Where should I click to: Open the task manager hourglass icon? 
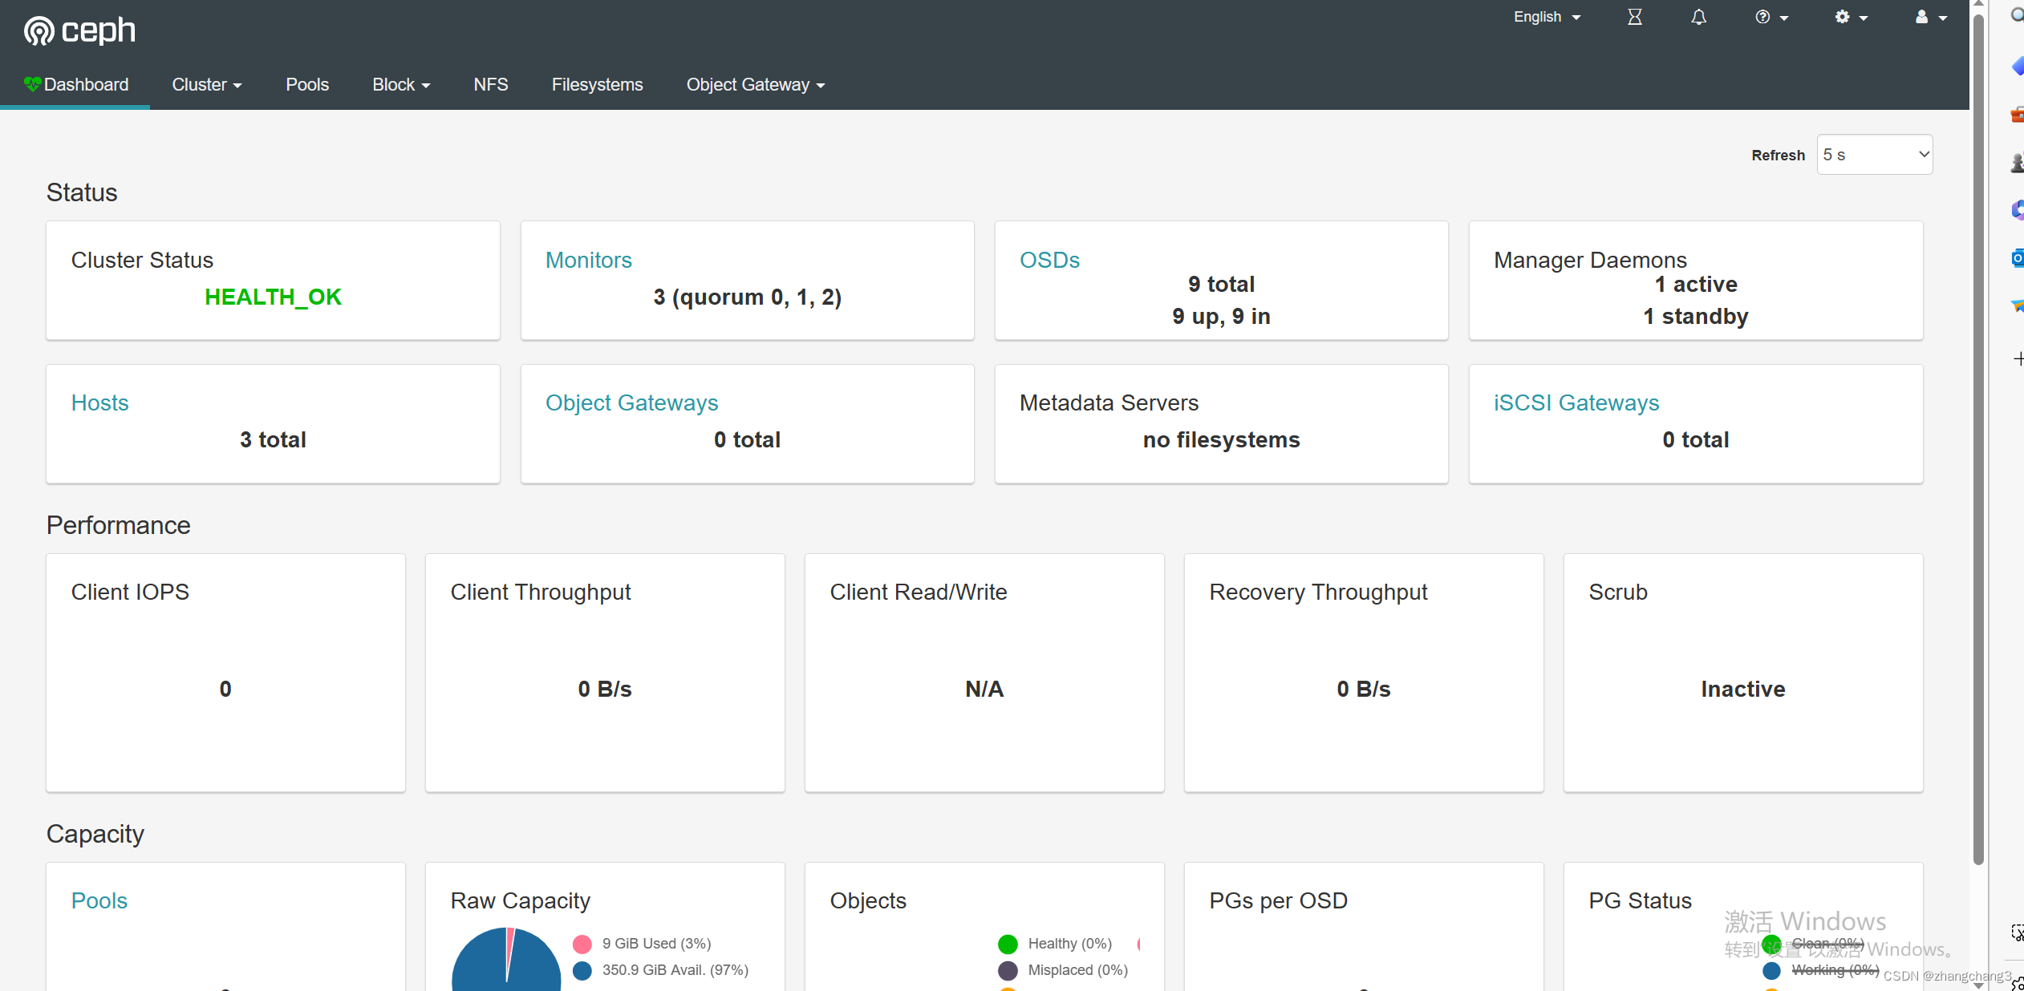(x=1634, y=17)
